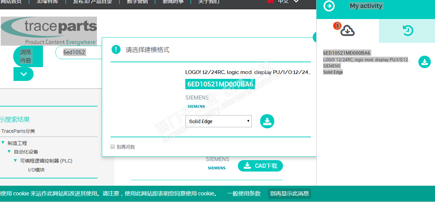This screenshot has width=435, height=203.
Task: Click 6ED10521MD000BA6 title in My activity
Action: (347, 53)
